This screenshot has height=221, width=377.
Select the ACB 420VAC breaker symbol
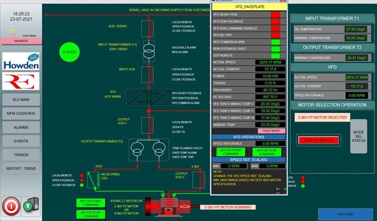click(x=147, y=28)
